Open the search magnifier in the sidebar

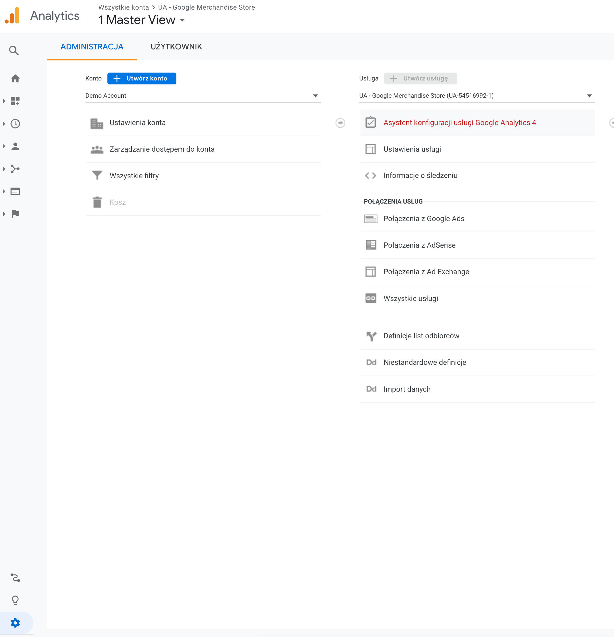[x=14, y=51]
